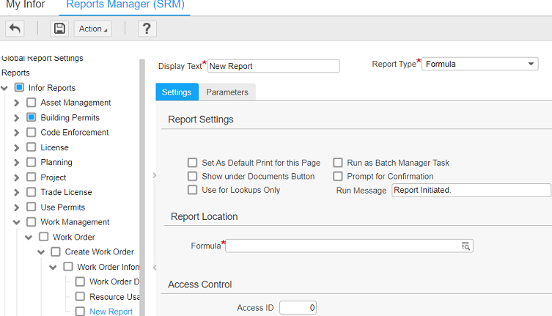The height and width of the screenshot is (316, 552).
Task: Click the back arrow toolbar icon
Action: (15, 29)
